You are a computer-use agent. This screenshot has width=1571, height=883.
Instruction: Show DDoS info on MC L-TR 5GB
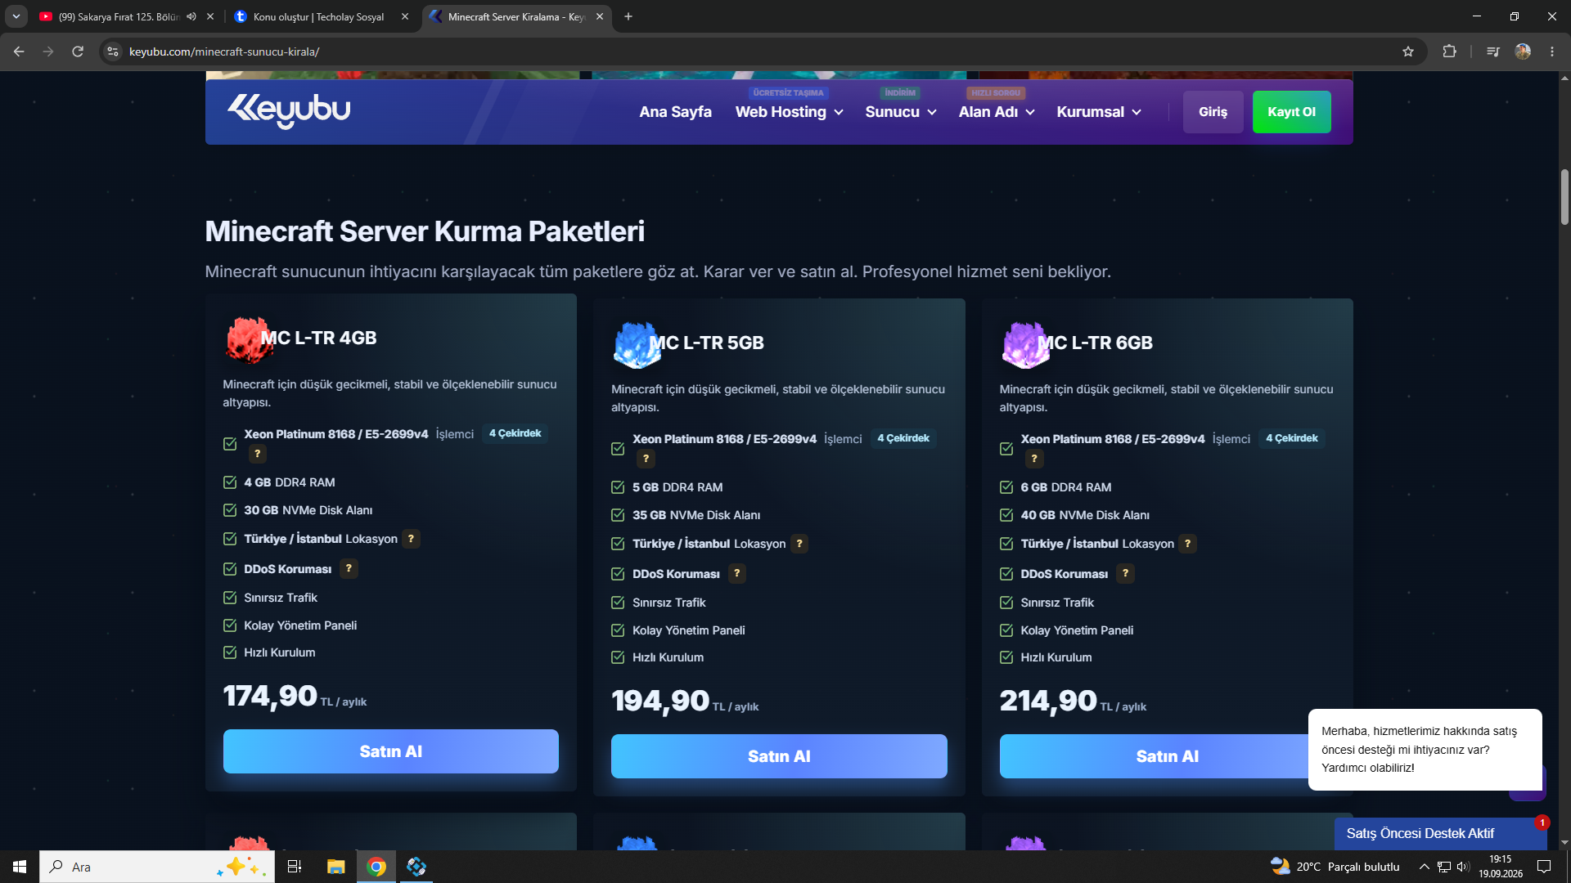tap(737, 573)
